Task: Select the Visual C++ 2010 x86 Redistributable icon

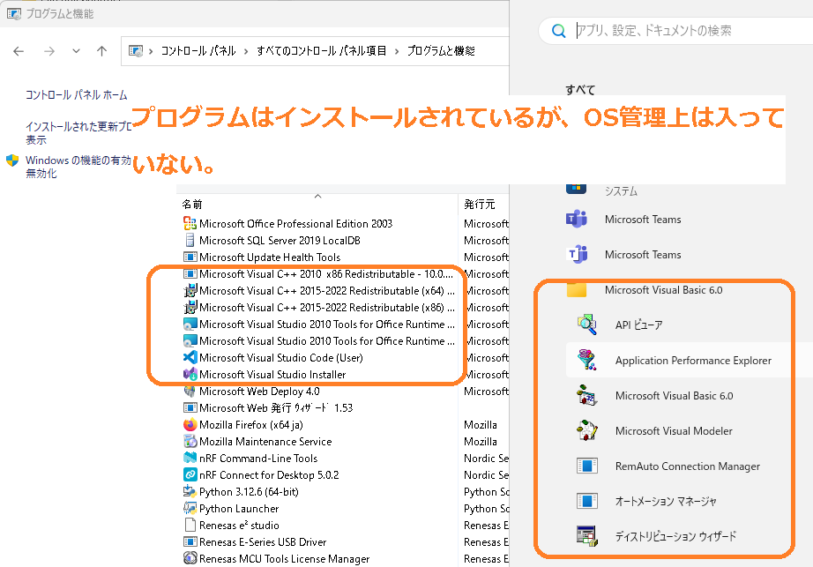Action: coord(190,273)
